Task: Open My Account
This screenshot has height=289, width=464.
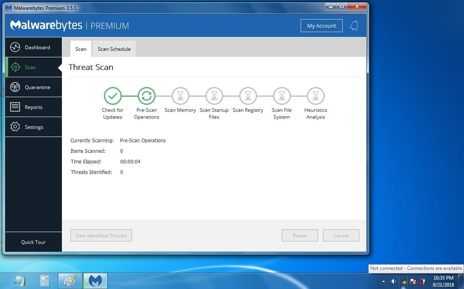Action: tap(321, 26)
